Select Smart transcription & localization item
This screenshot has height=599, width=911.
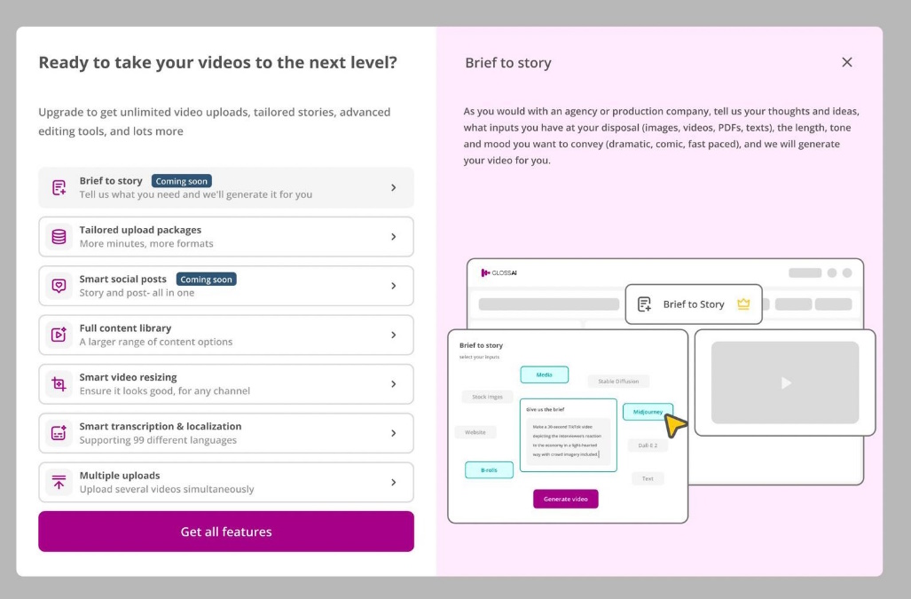(225, 433)
